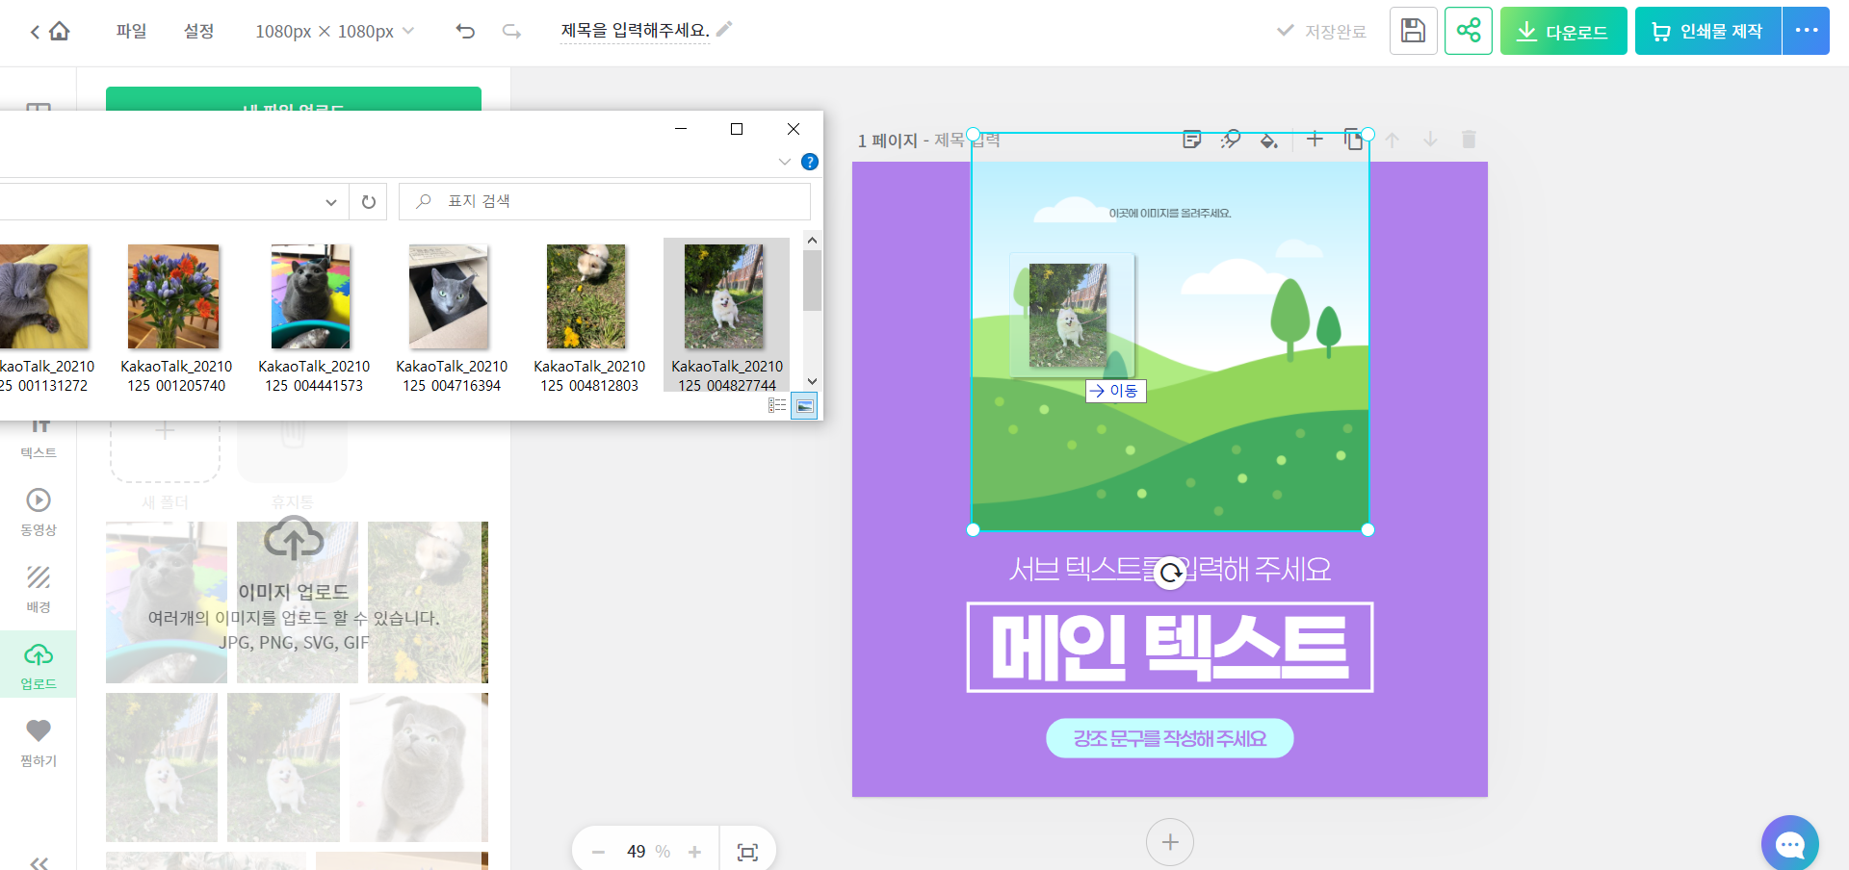Maximize the file dialog window
Viewport: 1849px width, 870px height.
[737, 129]
